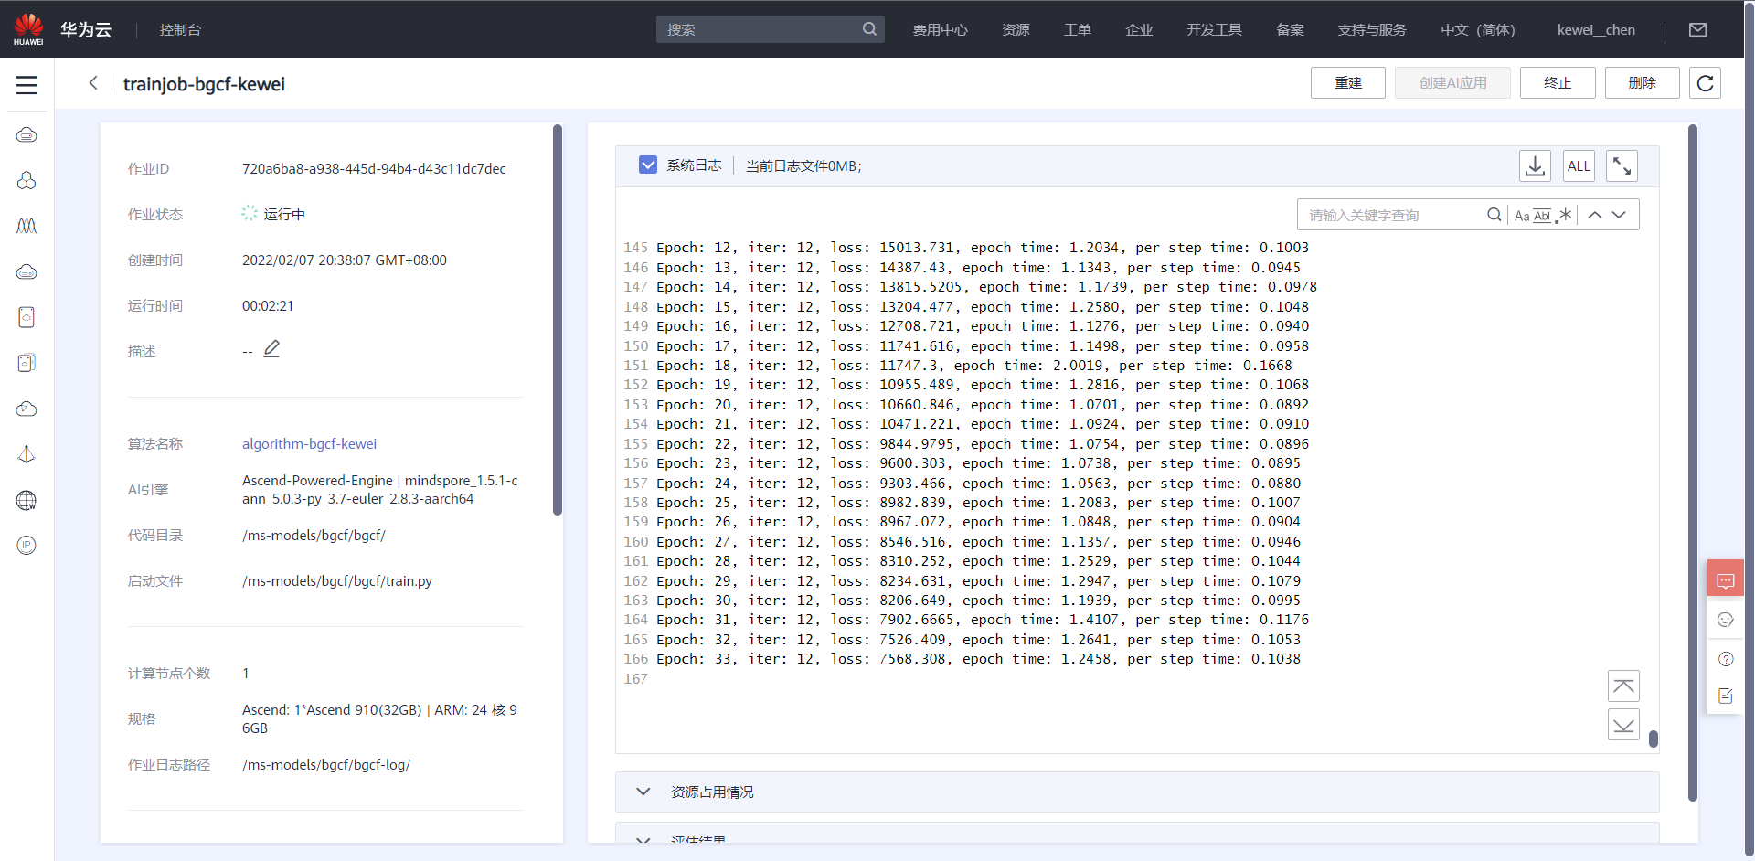Screen dimensions: 1755x861
Task: Open the hamburger navigation menu
Action: click(27, 85)
